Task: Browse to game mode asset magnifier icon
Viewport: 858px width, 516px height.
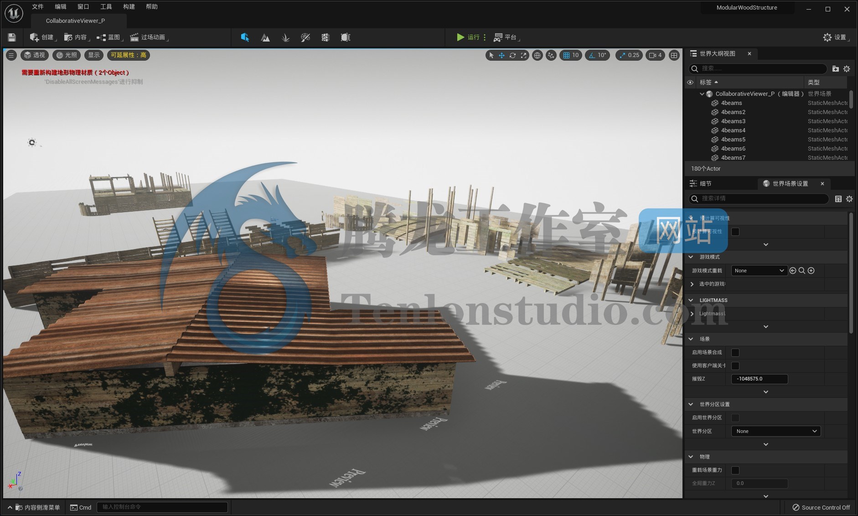Action: [x=802, y=271]
